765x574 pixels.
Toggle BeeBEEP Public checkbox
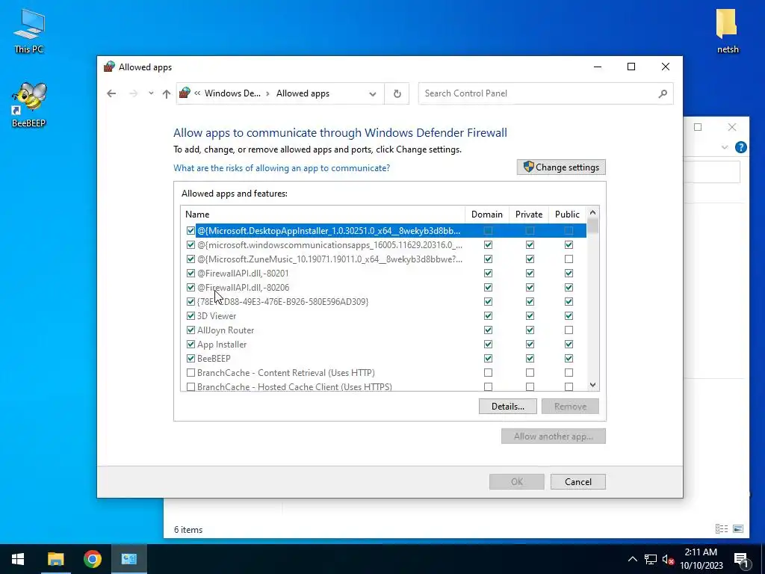pos(569,358)
